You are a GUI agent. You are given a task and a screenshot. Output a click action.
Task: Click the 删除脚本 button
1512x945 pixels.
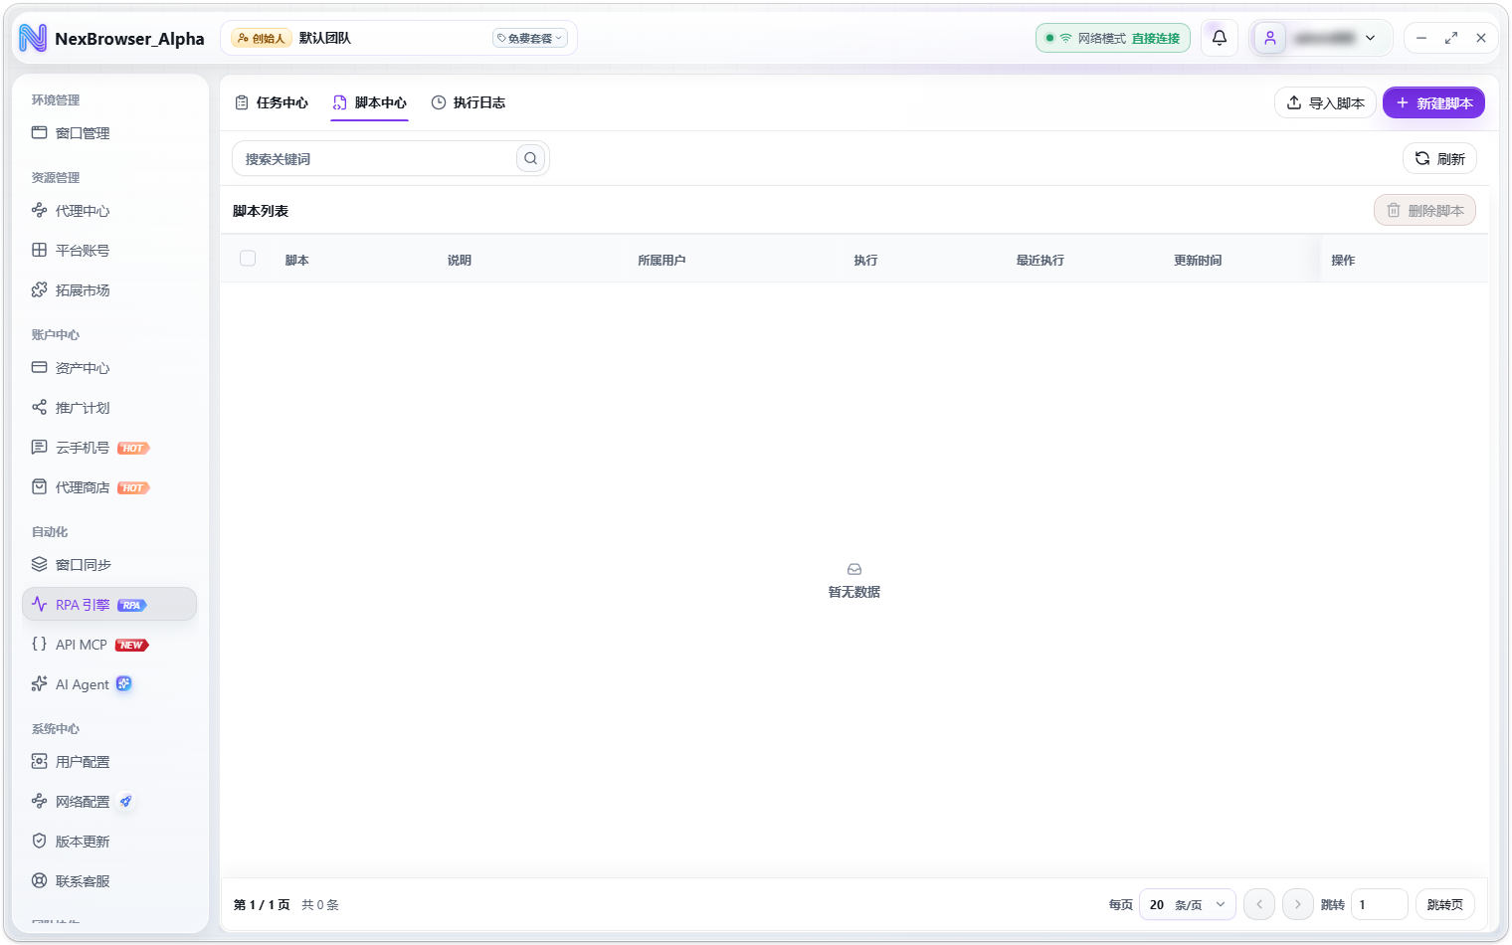(1424, 210)
